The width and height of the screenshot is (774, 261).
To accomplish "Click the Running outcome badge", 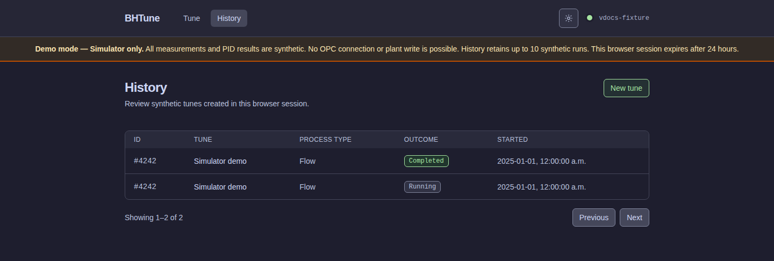I will tap(422, 186).
